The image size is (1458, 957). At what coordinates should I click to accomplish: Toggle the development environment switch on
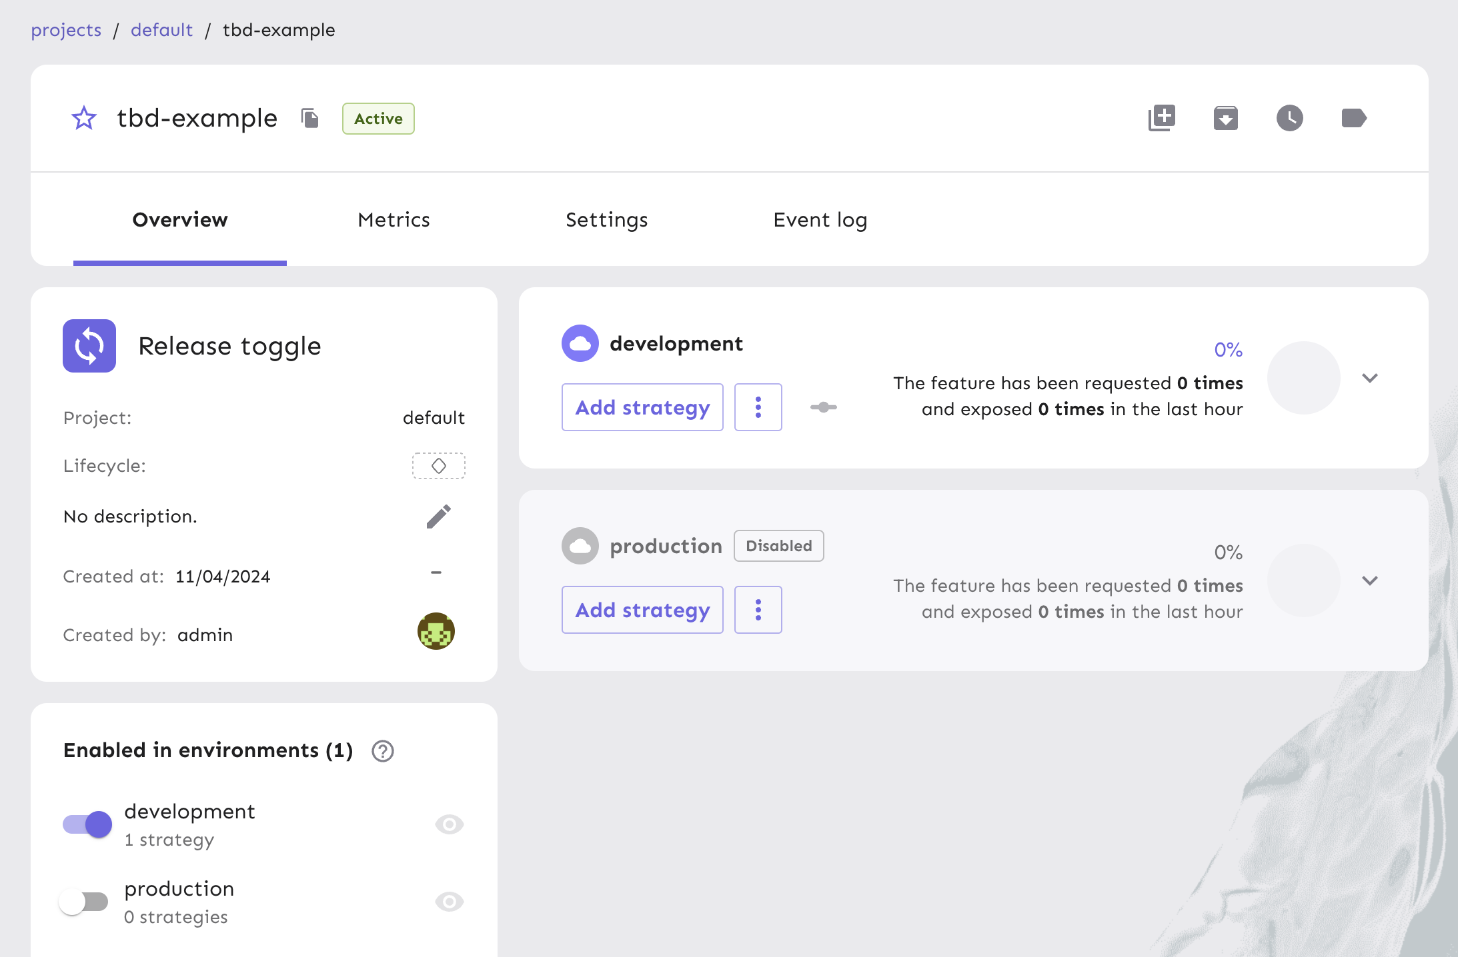point(85,824)
